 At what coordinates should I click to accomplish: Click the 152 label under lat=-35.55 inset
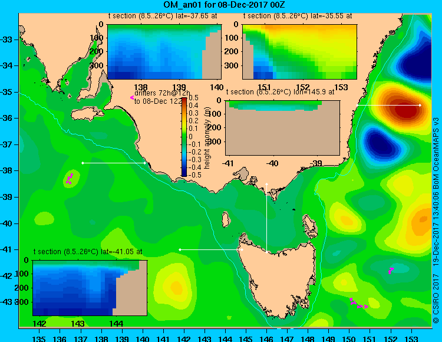(303, 87)
